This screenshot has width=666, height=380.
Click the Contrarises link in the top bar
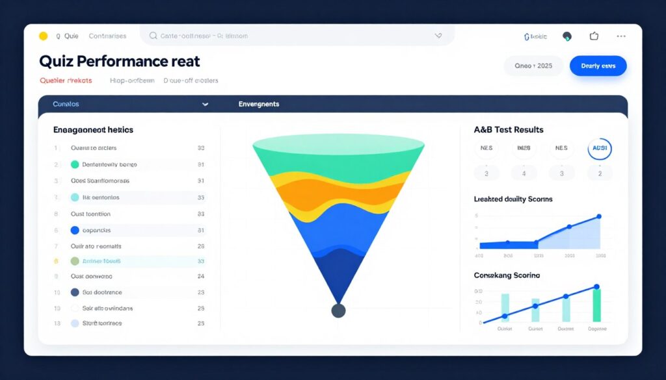pos(108,36)
